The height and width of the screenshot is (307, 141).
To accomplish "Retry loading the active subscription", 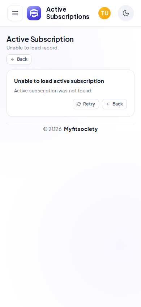I will [x=86, y=104].
